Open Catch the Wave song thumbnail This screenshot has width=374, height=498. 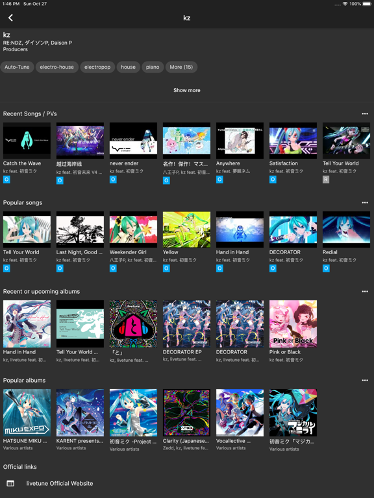[x=27, y=140]
